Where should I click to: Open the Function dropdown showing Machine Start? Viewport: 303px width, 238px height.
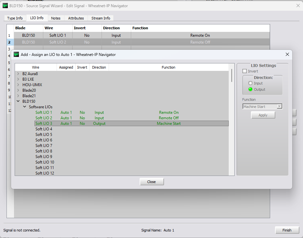(x=262, y=106)
